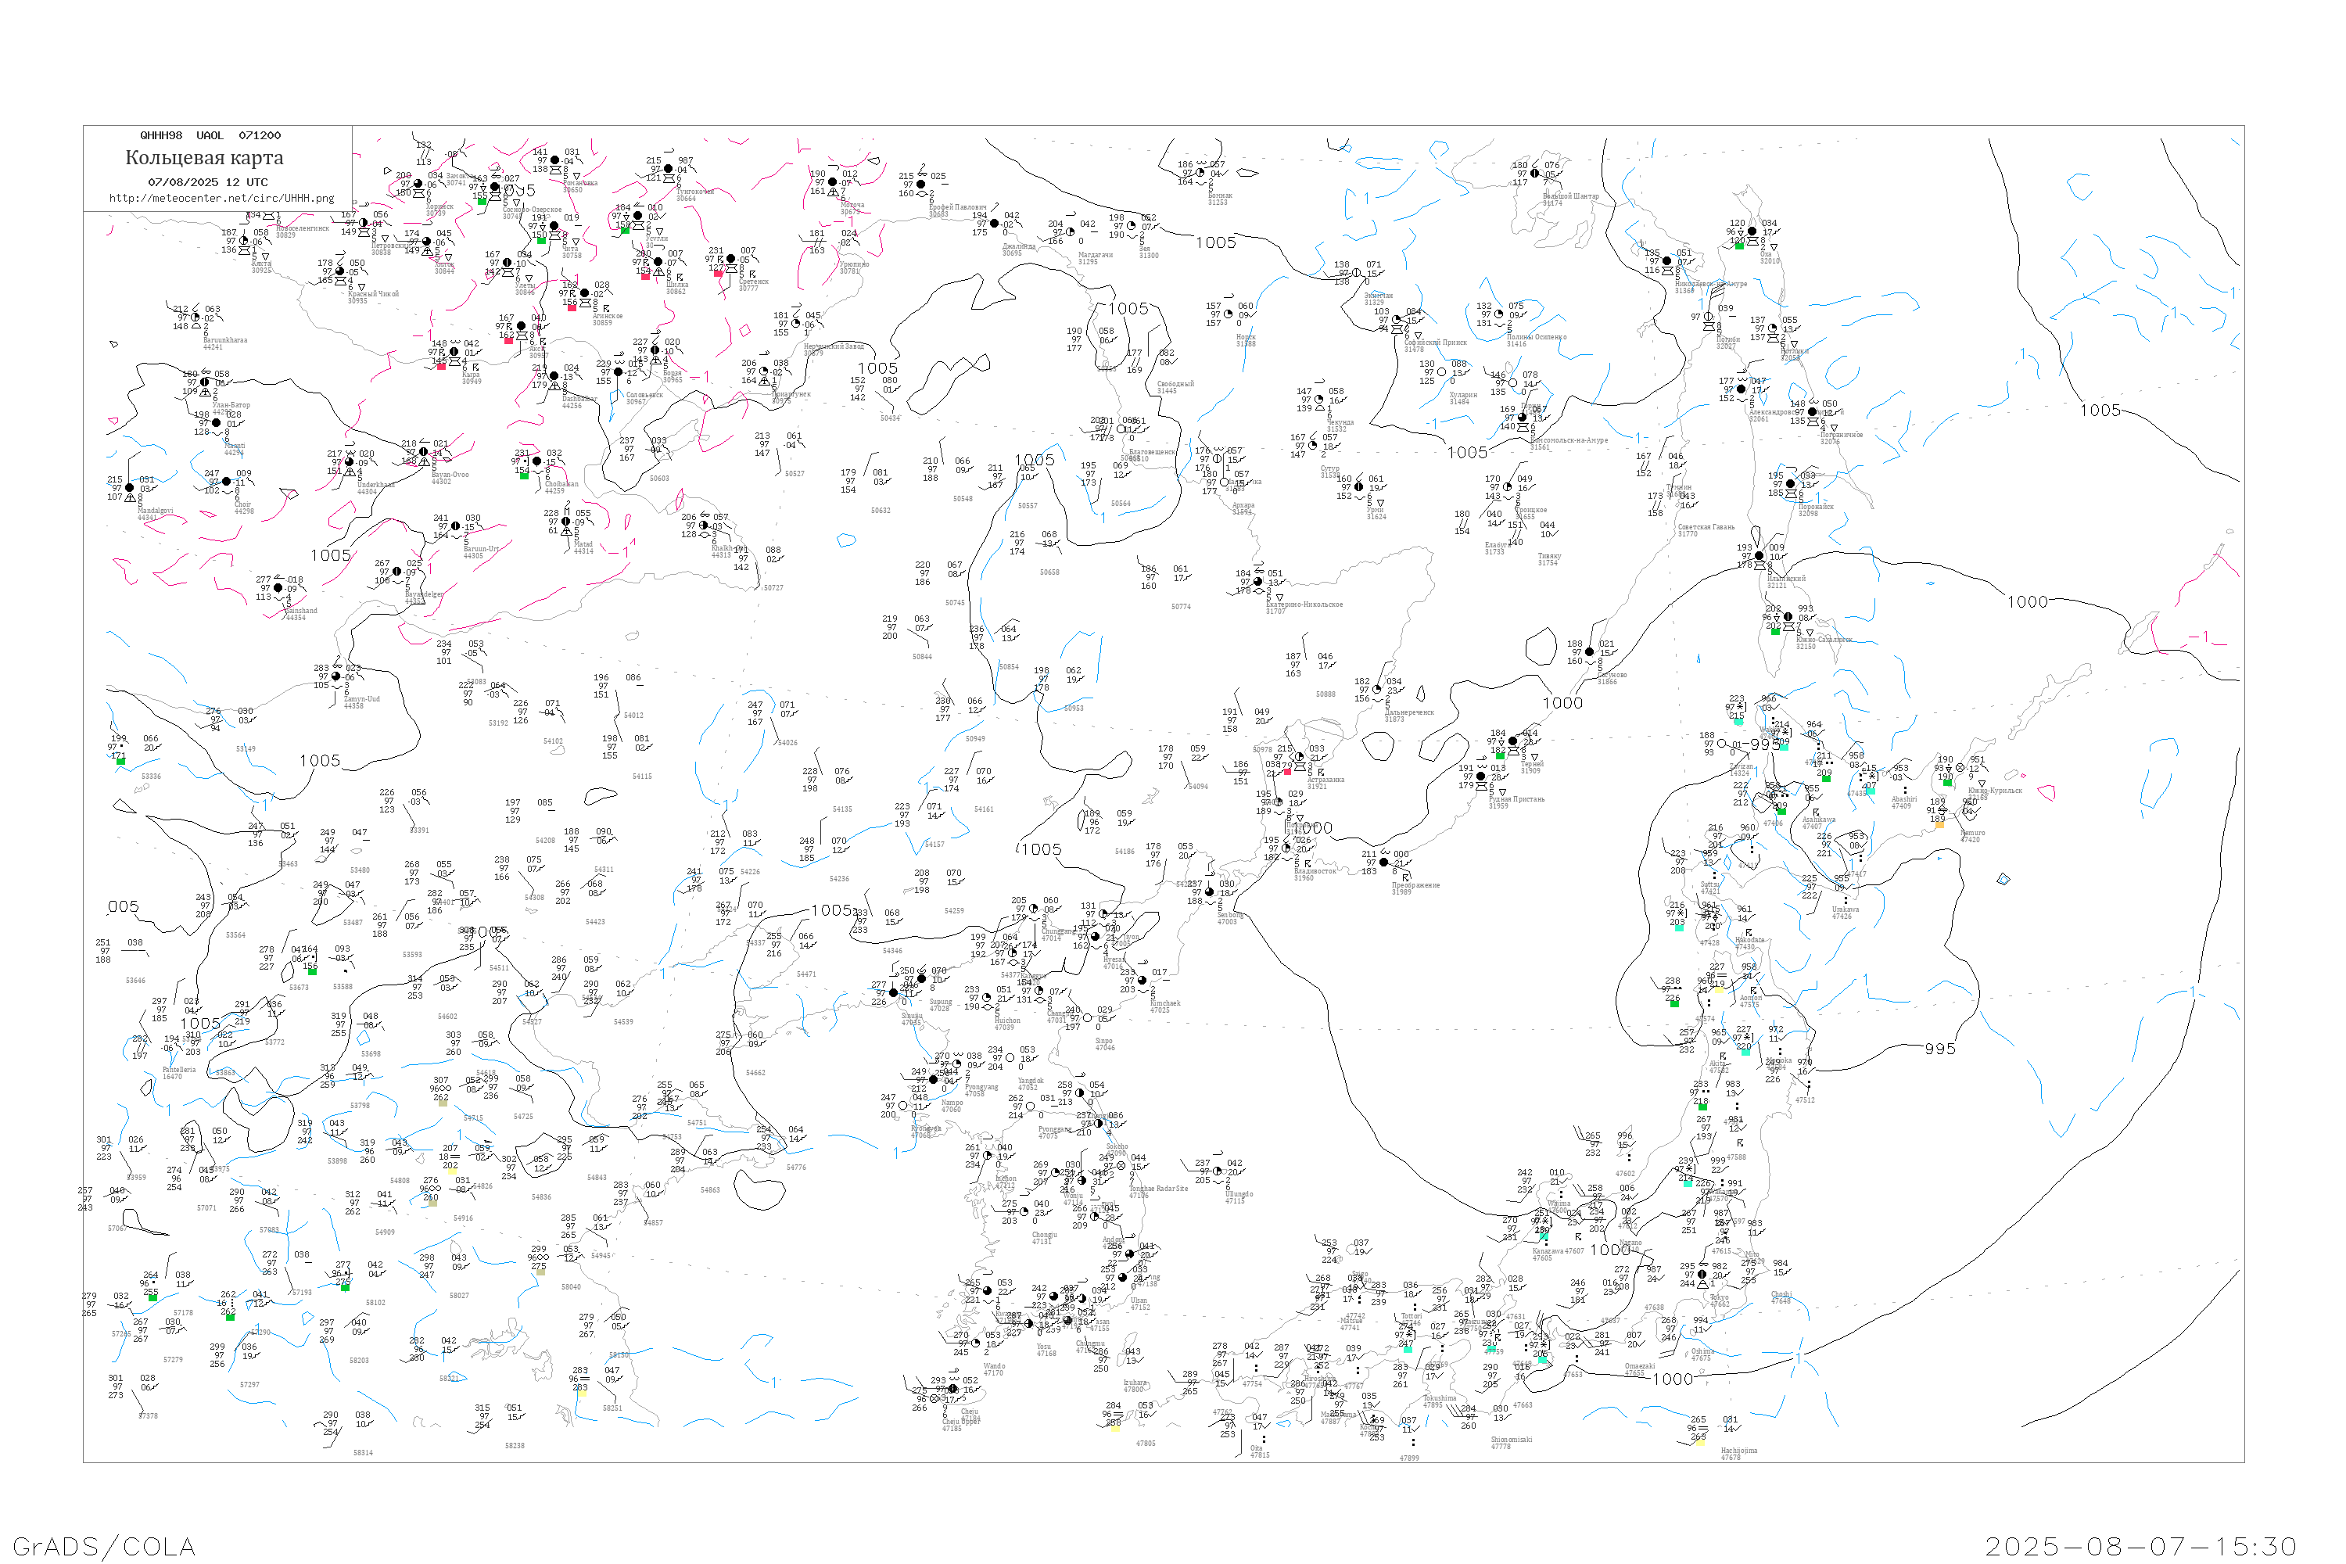Click the 07/08/2025 12 UTC date text

(207, 182)
